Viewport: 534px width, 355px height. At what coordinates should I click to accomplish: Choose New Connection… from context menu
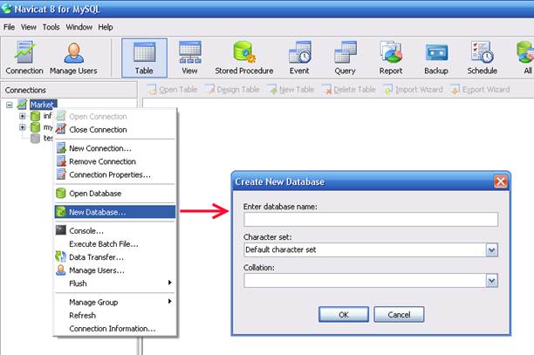click(115, 148)
